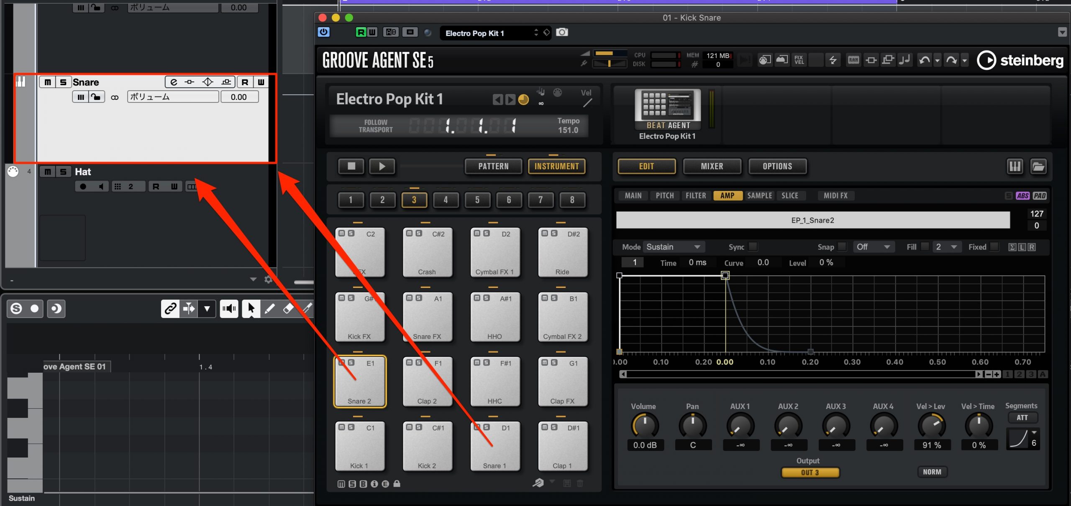
Task: Expand the track list dropdown triangle
Action: [253, 280]
